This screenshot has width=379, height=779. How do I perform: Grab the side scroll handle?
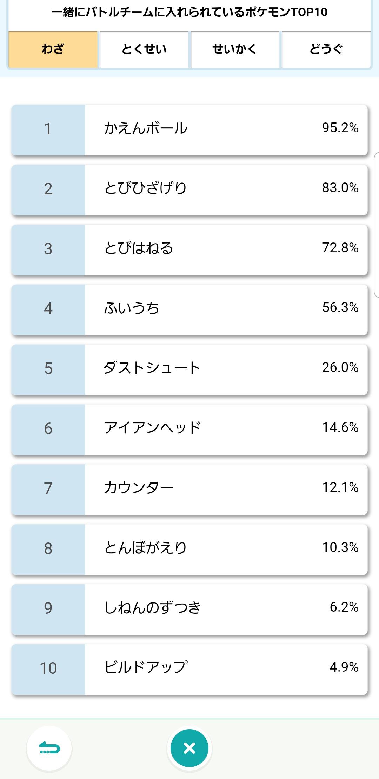pos(377,225)
